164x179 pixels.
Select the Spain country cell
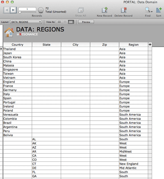[x=18, y=98]
